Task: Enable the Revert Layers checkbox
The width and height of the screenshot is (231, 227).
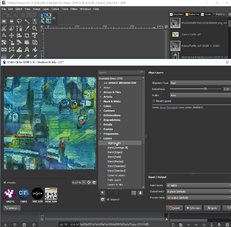Action: pyautogui.click(x=154, y=101)
